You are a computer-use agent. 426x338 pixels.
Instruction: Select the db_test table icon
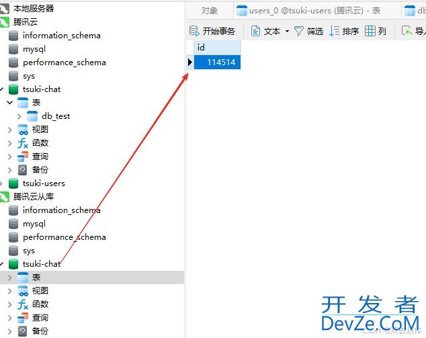[32, 116]
